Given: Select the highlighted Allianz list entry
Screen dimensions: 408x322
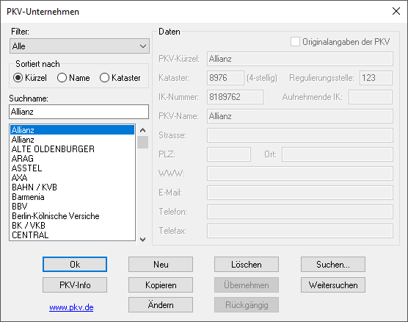Looking at the screenshot, I should click(73, 130).
